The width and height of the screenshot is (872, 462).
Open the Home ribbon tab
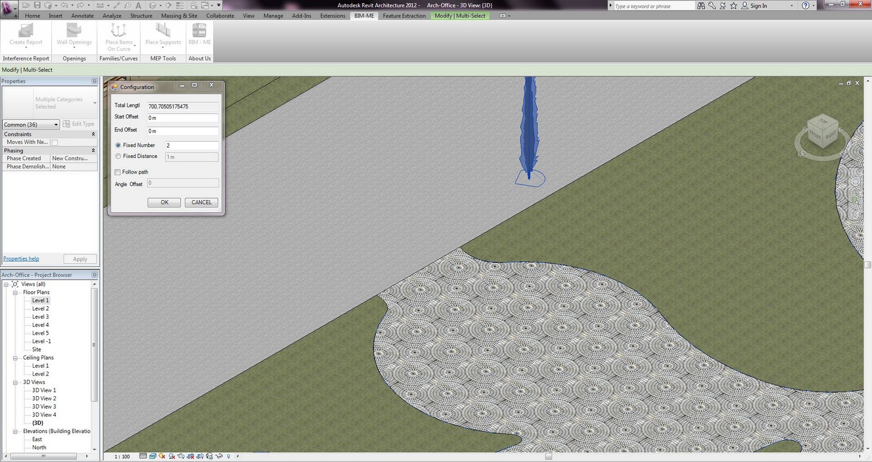click(x=32, y=16)
